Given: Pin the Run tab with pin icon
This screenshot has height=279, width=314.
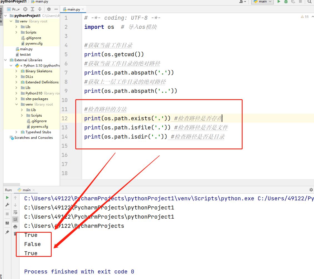Looking at the screenshot, I should [x=8, y=232].
